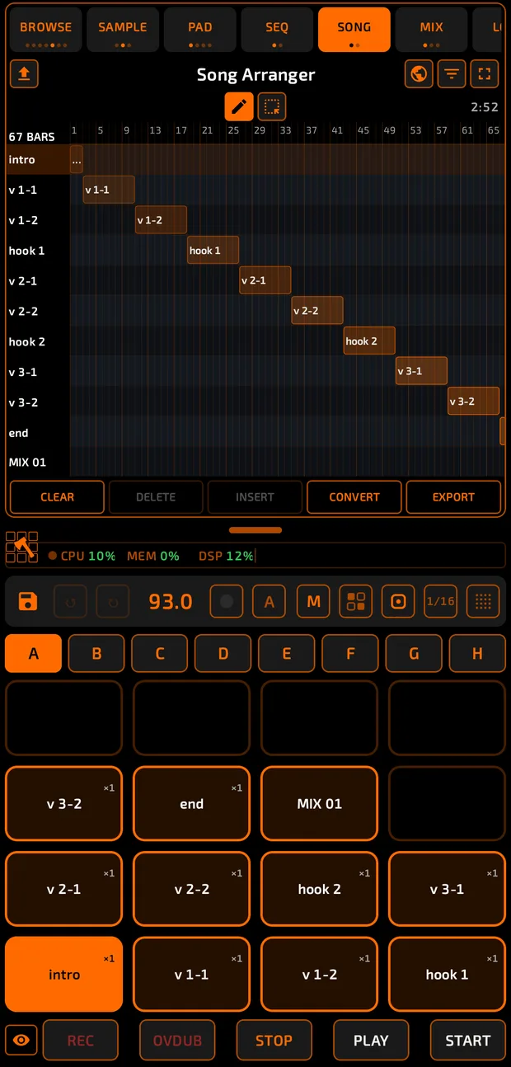This screenshot has height=1067, width=511.
Task: Click the OVDUB transport button
Action: [x=177, y=1041]
